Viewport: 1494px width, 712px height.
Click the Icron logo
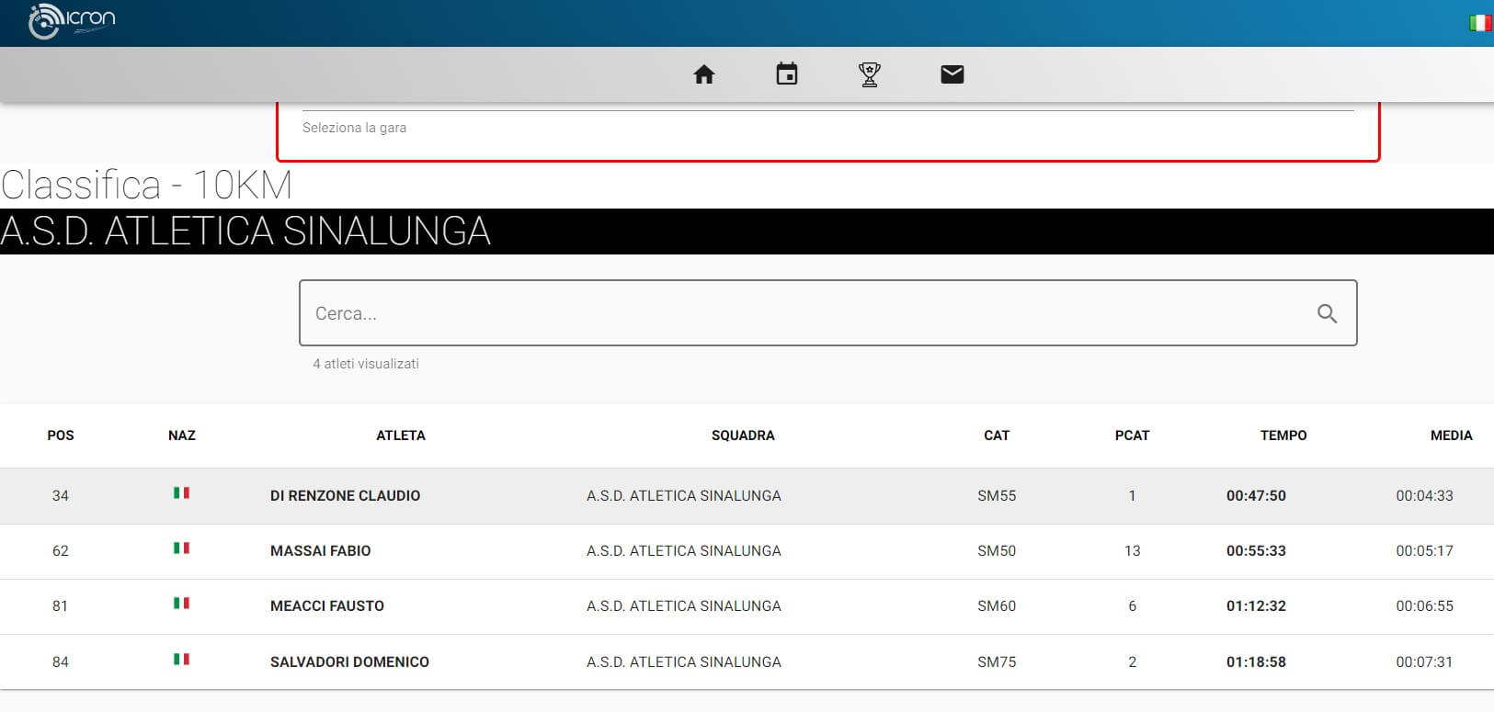click(72, 21)
